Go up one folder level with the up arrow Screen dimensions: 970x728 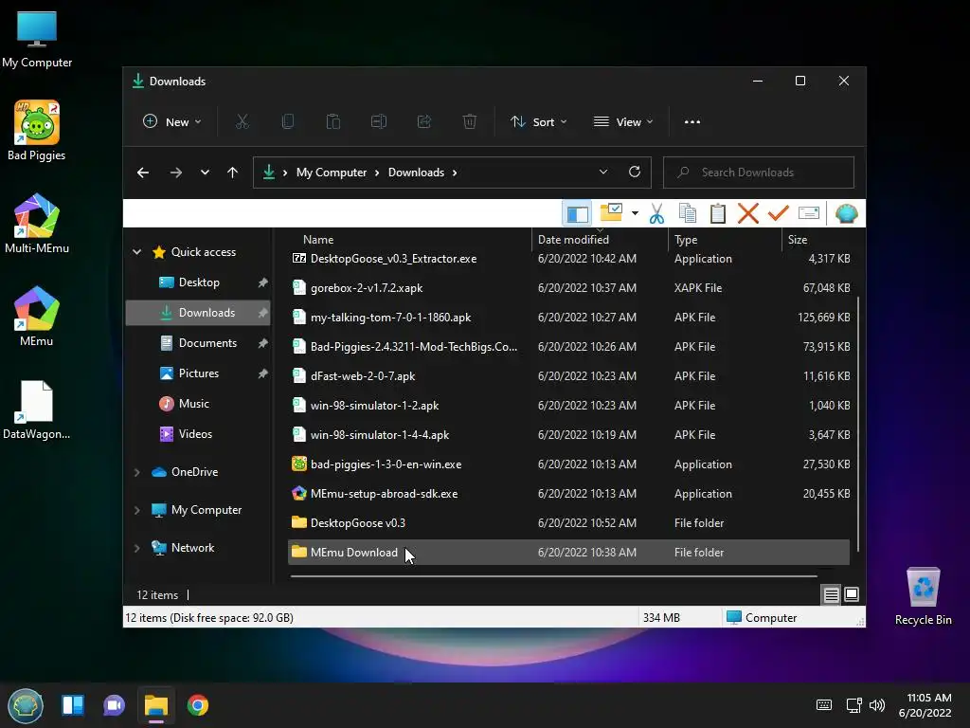coord(233,173)
